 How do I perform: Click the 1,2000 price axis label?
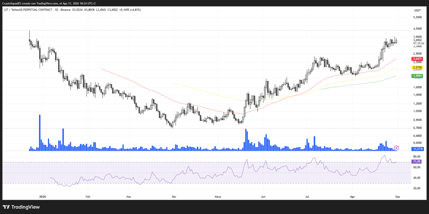tap(418, 104)
